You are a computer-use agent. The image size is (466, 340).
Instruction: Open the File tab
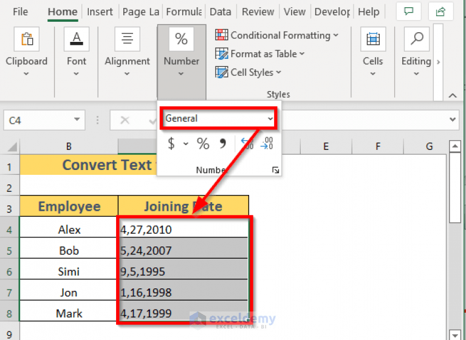[20, 12]
